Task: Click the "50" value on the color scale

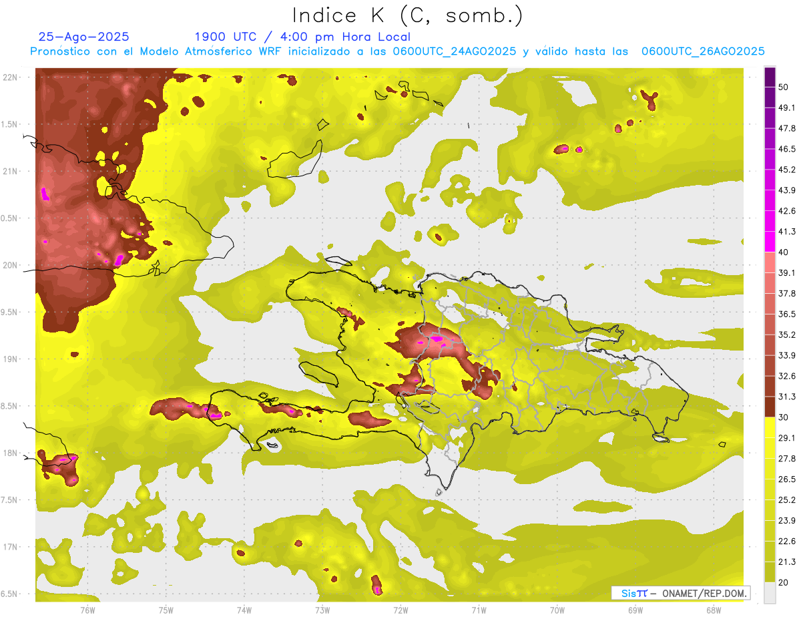Action: pyautogui.click(x=784, y=87)
